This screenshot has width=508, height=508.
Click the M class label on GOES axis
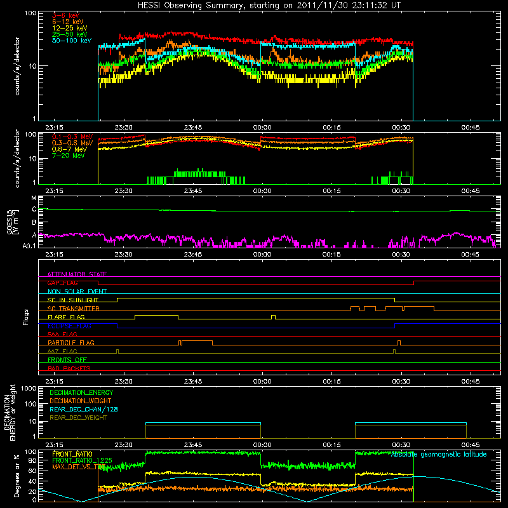(x=34, y=198)
